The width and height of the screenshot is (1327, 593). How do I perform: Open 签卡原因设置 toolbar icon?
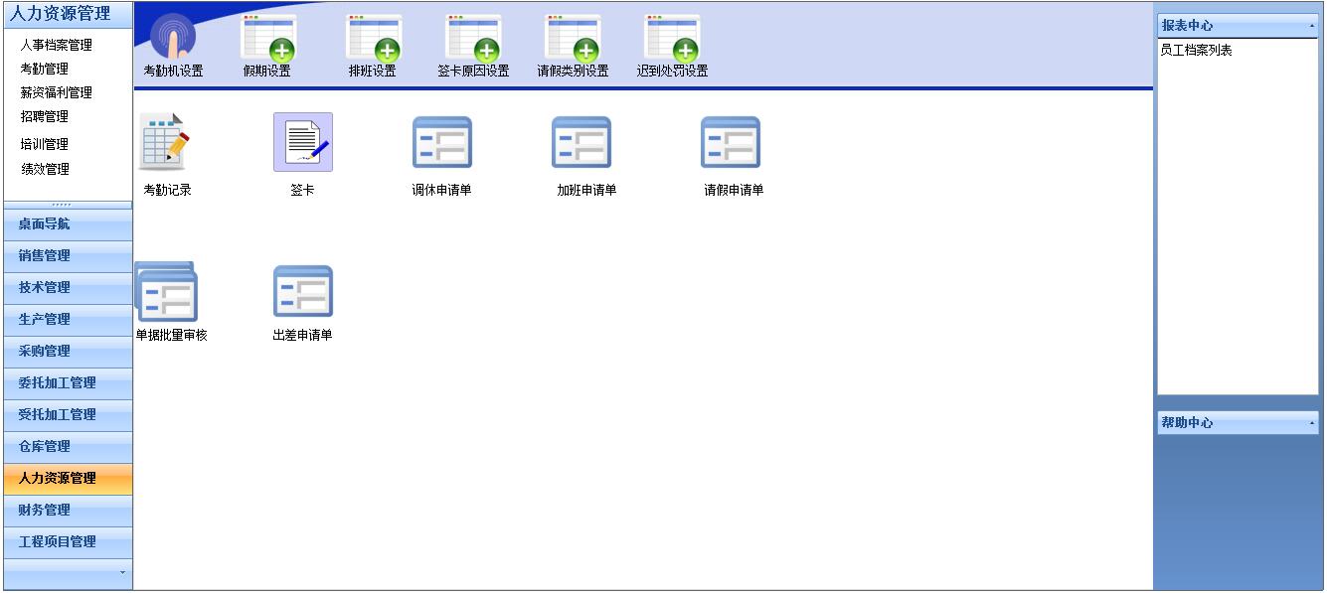473,38
